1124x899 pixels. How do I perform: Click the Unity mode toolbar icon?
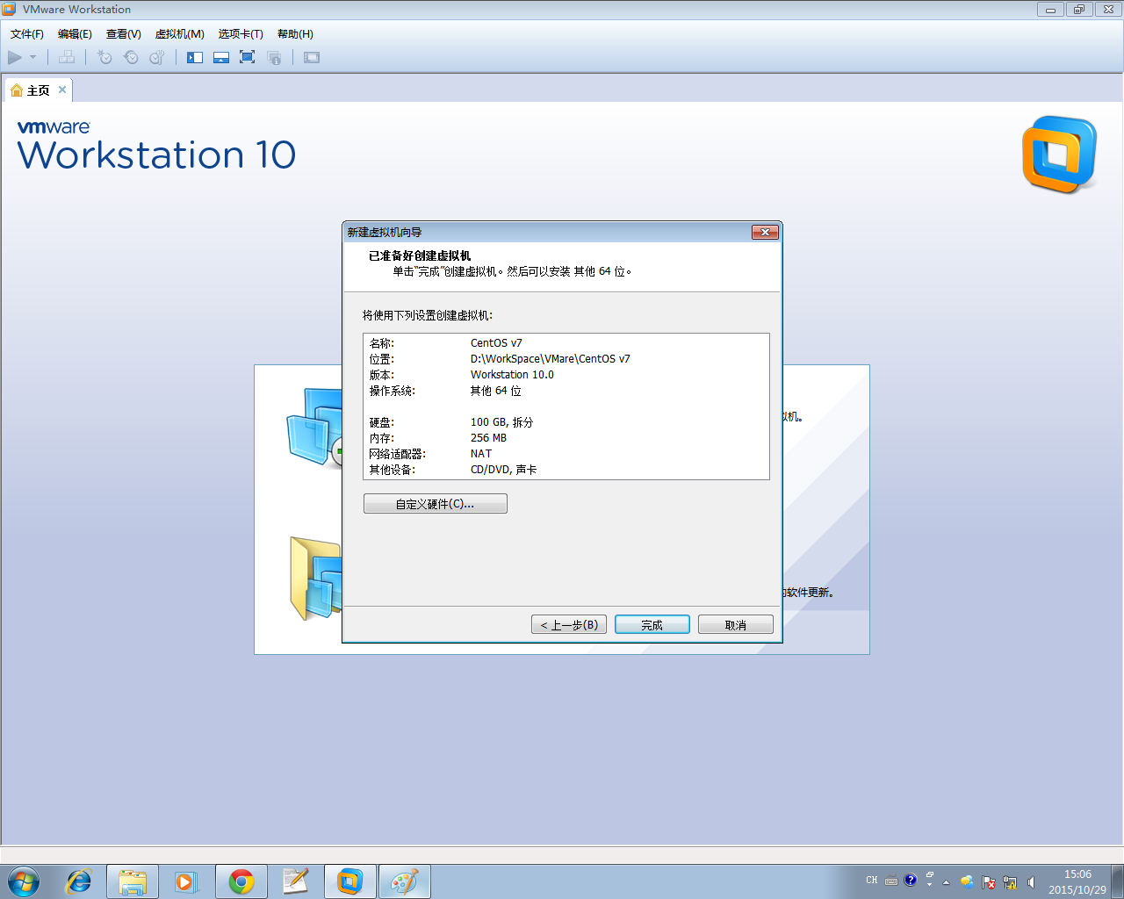point(274,57)
